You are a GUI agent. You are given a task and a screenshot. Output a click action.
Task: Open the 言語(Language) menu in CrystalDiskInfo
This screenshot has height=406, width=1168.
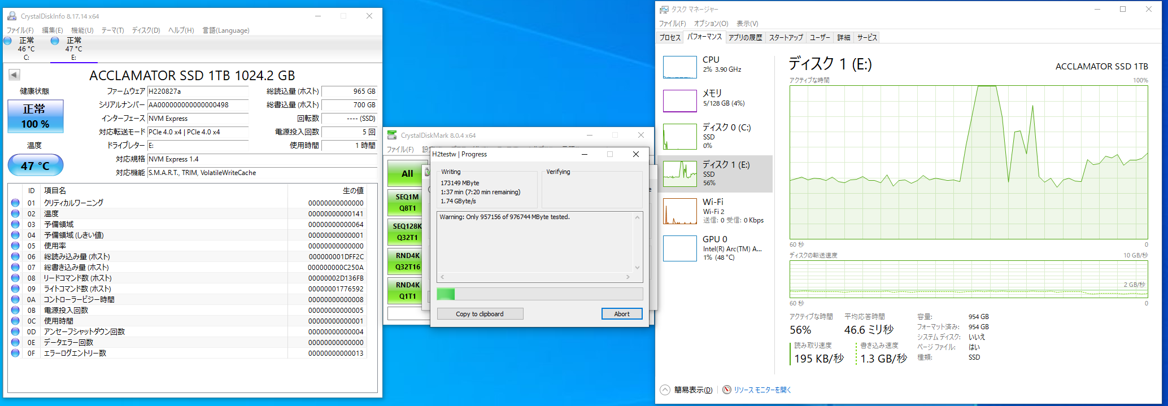click(226, 30)
